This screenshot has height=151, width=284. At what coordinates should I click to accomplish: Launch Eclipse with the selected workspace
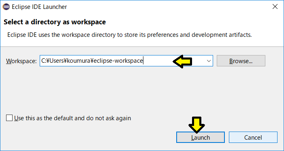201,137
